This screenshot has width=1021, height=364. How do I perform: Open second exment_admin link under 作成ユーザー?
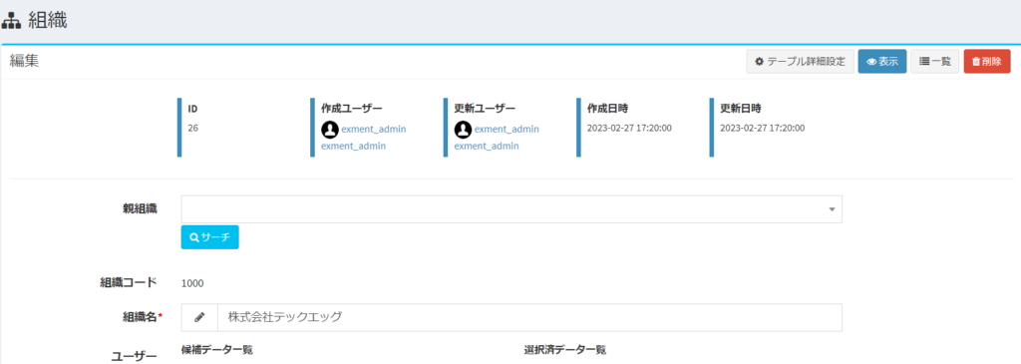point(354,146)
